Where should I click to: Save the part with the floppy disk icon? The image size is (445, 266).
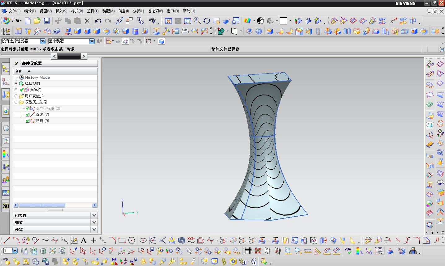click(47, 21)
